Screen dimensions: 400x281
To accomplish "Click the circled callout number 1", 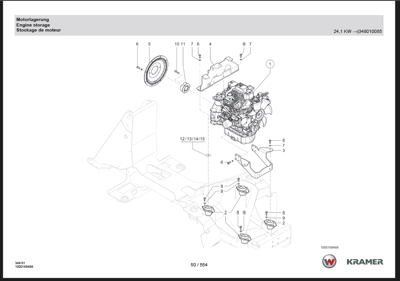I will pyautogui.click(x=270, y=64).
